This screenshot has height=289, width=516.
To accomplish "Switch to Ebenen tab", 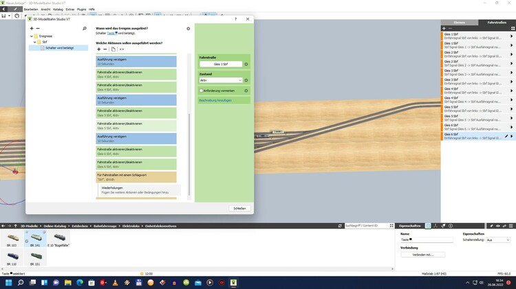I will (x=460, y=23).
